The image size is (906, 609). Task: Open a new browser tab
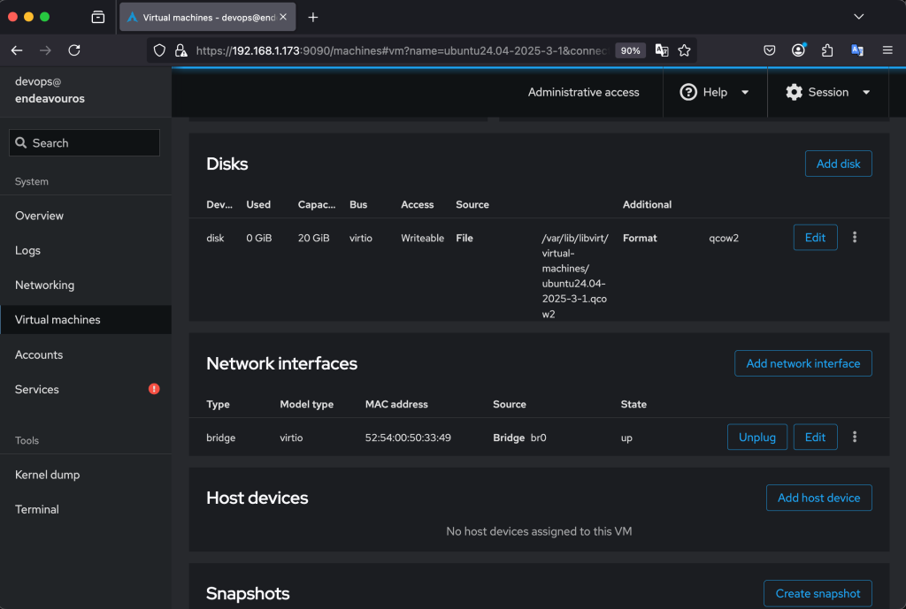click(313, 17)
